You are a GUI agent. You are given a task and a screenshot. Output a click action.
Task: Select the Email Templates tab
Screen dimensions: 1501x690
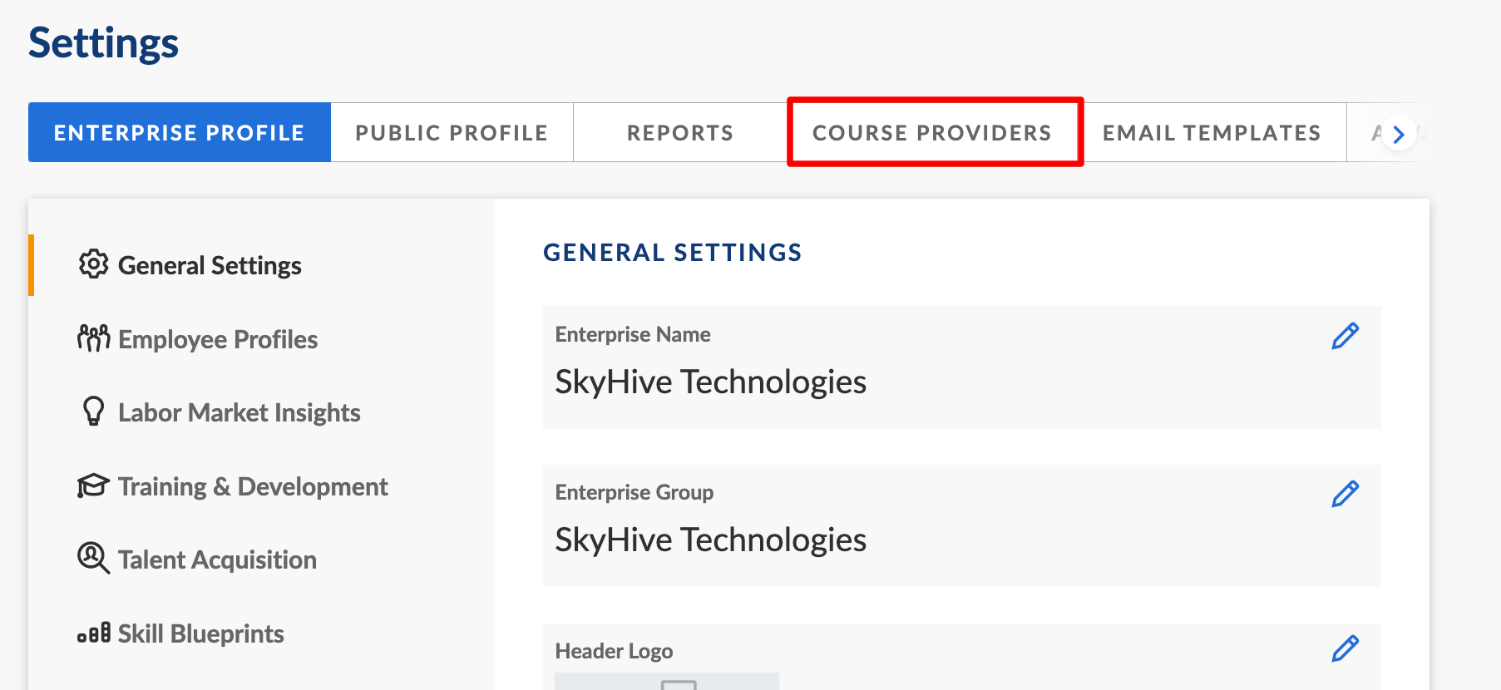(1212, 132)
